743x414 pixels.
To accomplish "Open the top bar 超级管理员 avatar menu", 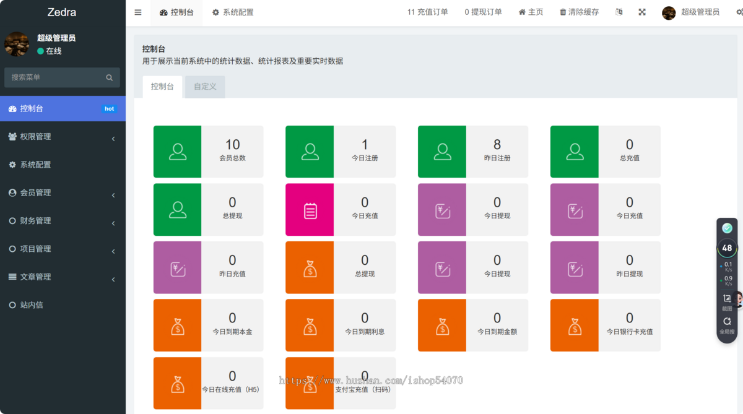I will coord(690,12).
